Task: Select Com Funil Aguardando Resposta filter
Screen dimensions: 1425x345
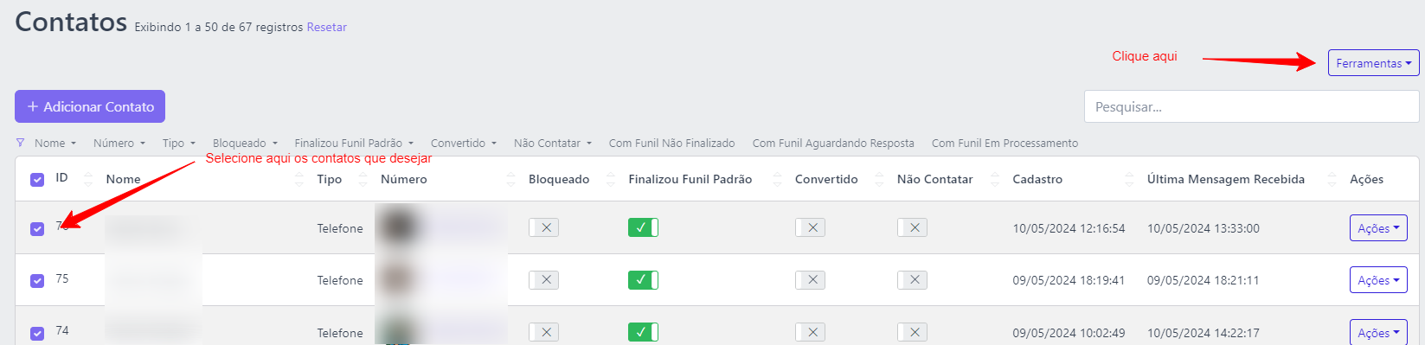Action: (833, 143)
